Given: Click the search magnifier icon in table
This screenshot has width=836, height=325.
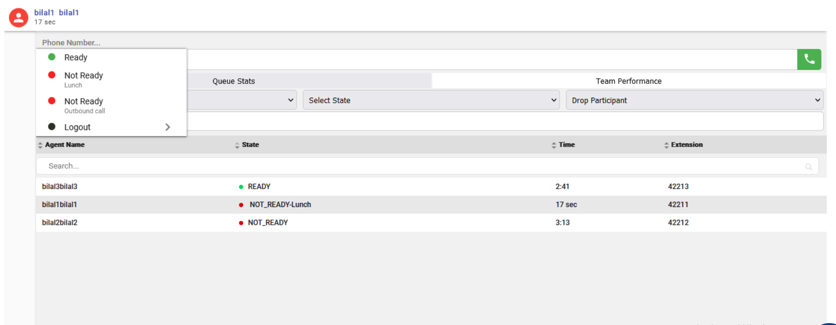Looking at the screenshot, I should pos(808,167).
